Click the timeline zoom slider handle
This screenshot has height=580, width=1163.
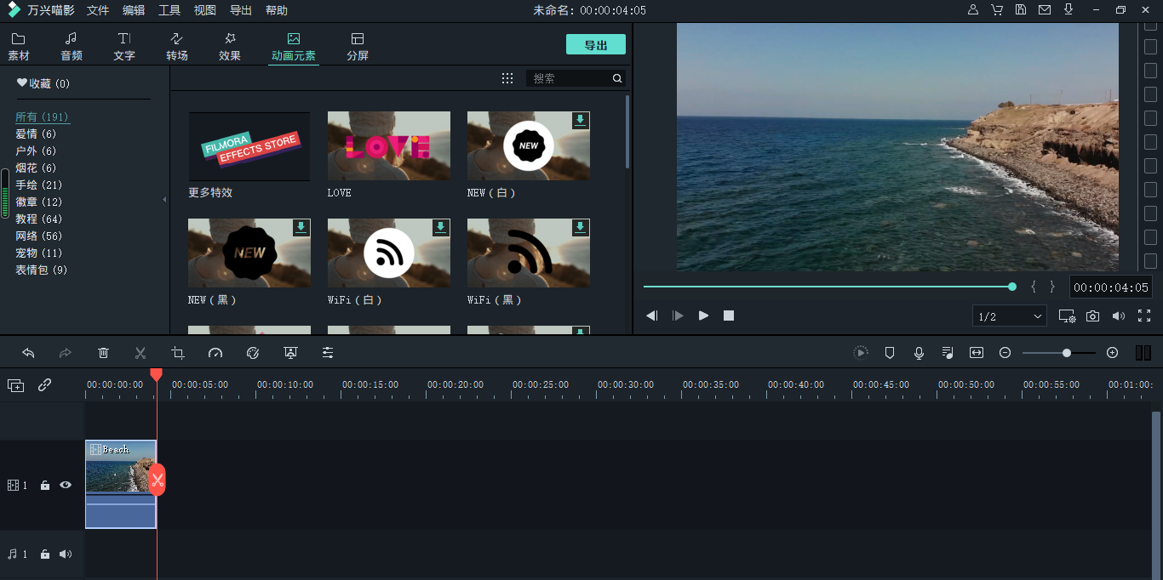coord(1066,353)
